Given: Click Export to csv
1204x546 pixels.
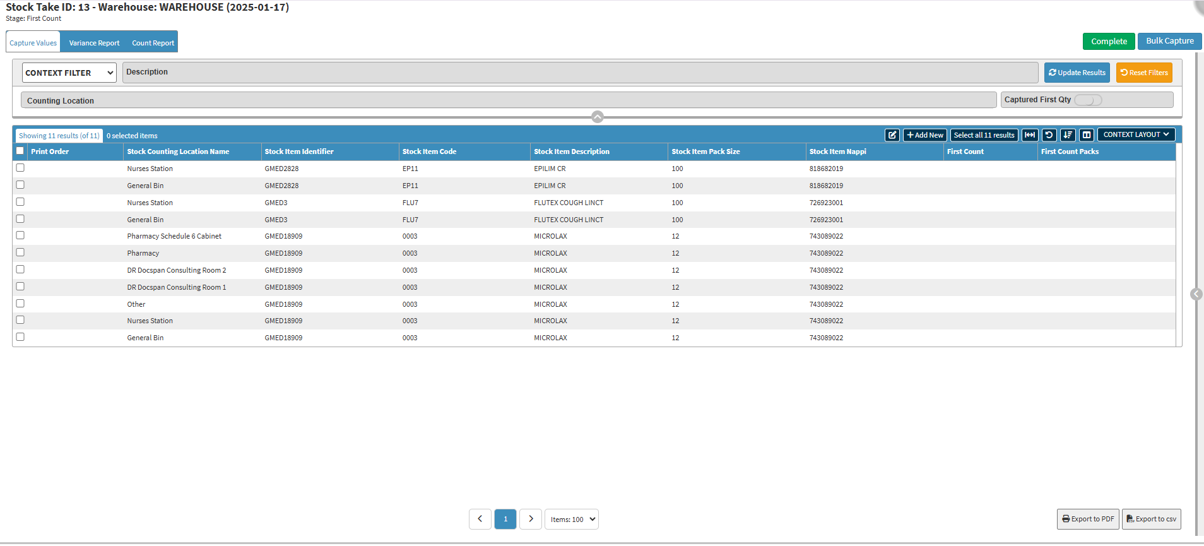Looking at the screenshot, I should coord(1152,519).
